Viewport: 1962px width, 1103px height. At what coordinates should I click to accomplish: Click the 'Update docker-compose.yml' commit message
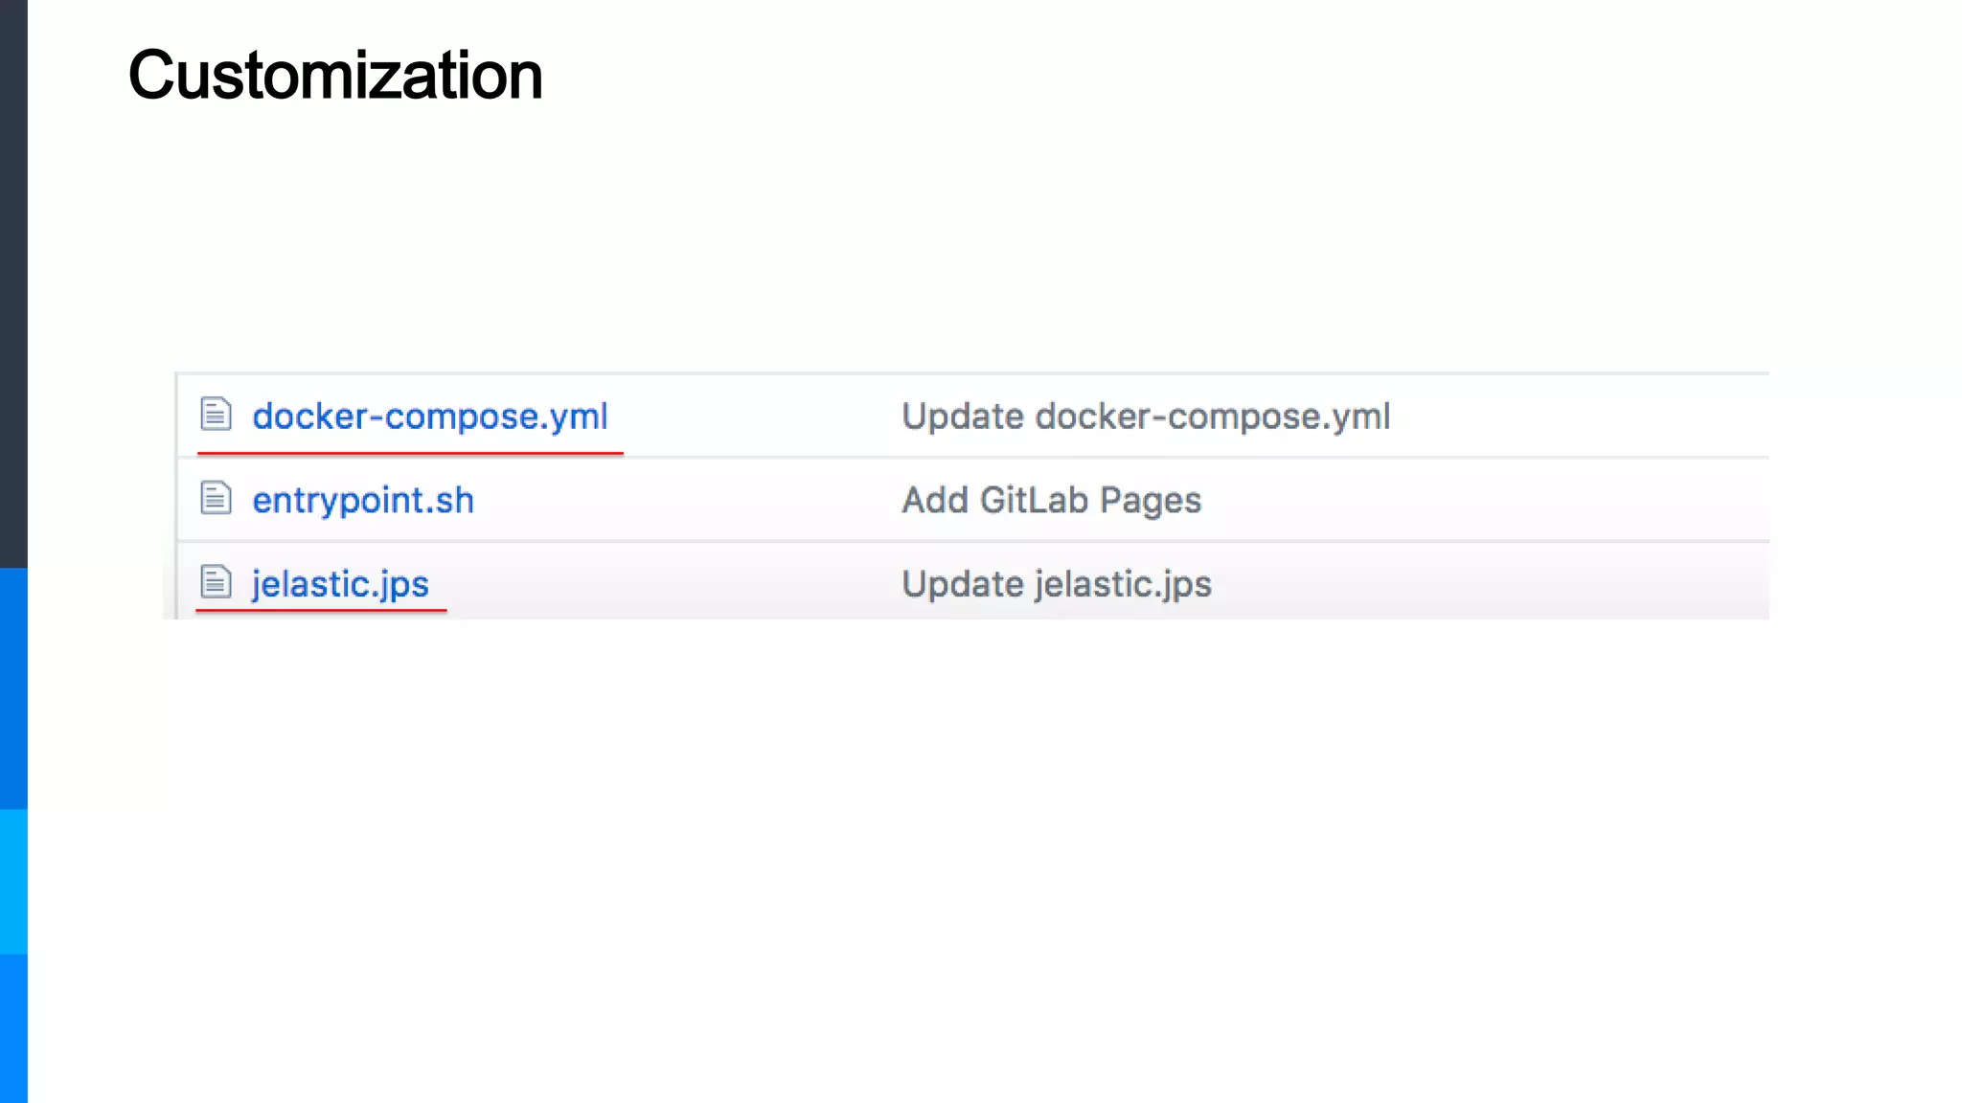point(1146,416)
